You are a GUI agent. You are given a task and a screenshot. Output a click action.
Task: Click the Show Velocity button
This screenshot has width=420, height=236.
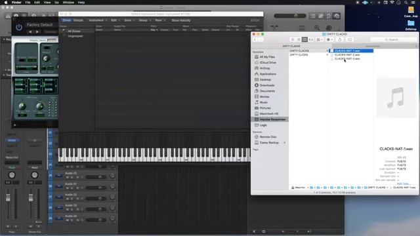click(x=181, y=20)
